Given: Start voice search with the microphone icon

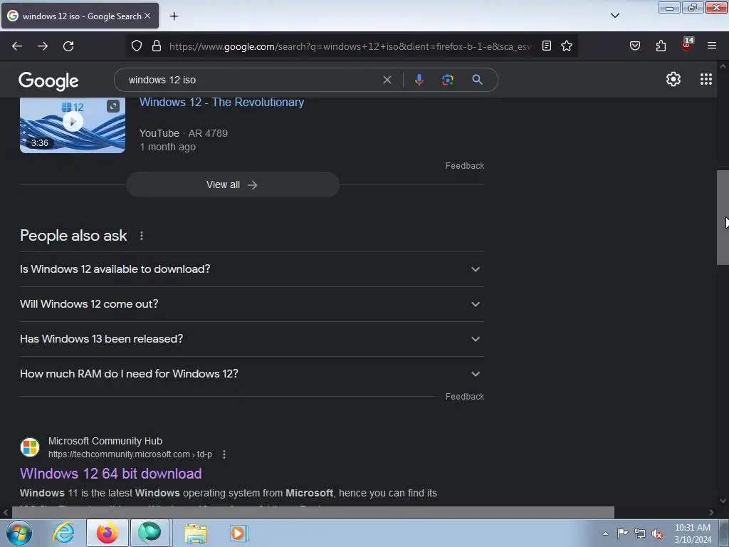Looking at the screenshot, I should click(419, 80).
